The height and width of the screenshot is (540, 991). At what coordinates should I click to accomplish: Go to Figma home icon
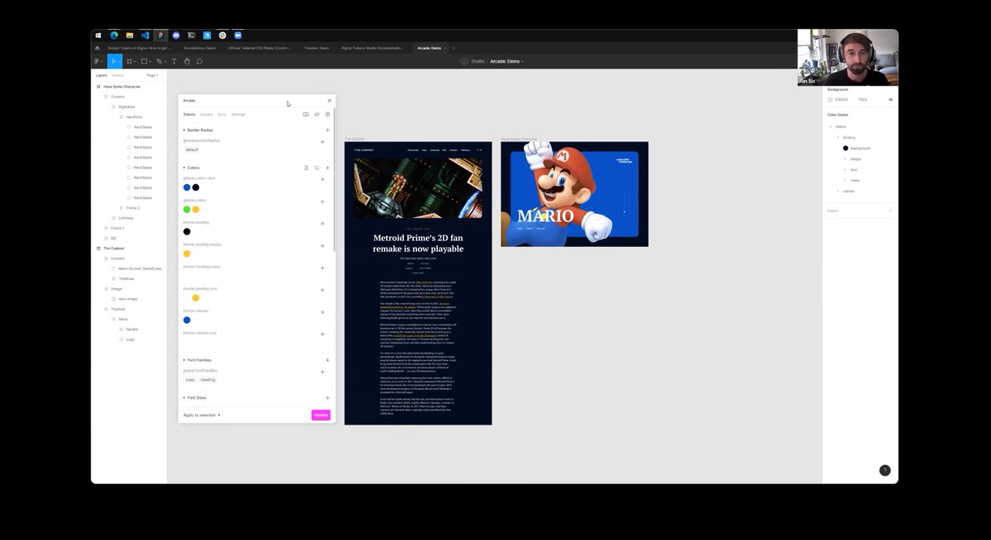click(x=97, y=48)
